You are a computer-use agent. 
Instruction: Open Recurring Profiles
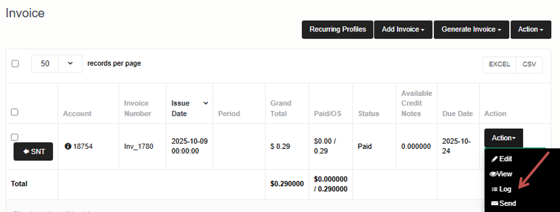(x=338, y=29)
